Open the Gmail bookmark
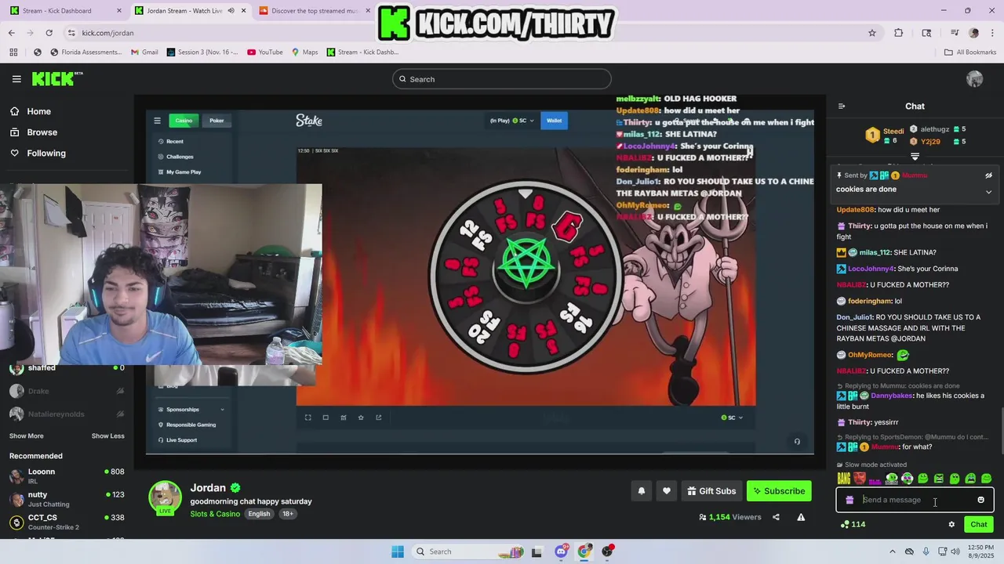The height and width of the screenshot is (564, 1004). pyautogui.click(x=144, y=52)
